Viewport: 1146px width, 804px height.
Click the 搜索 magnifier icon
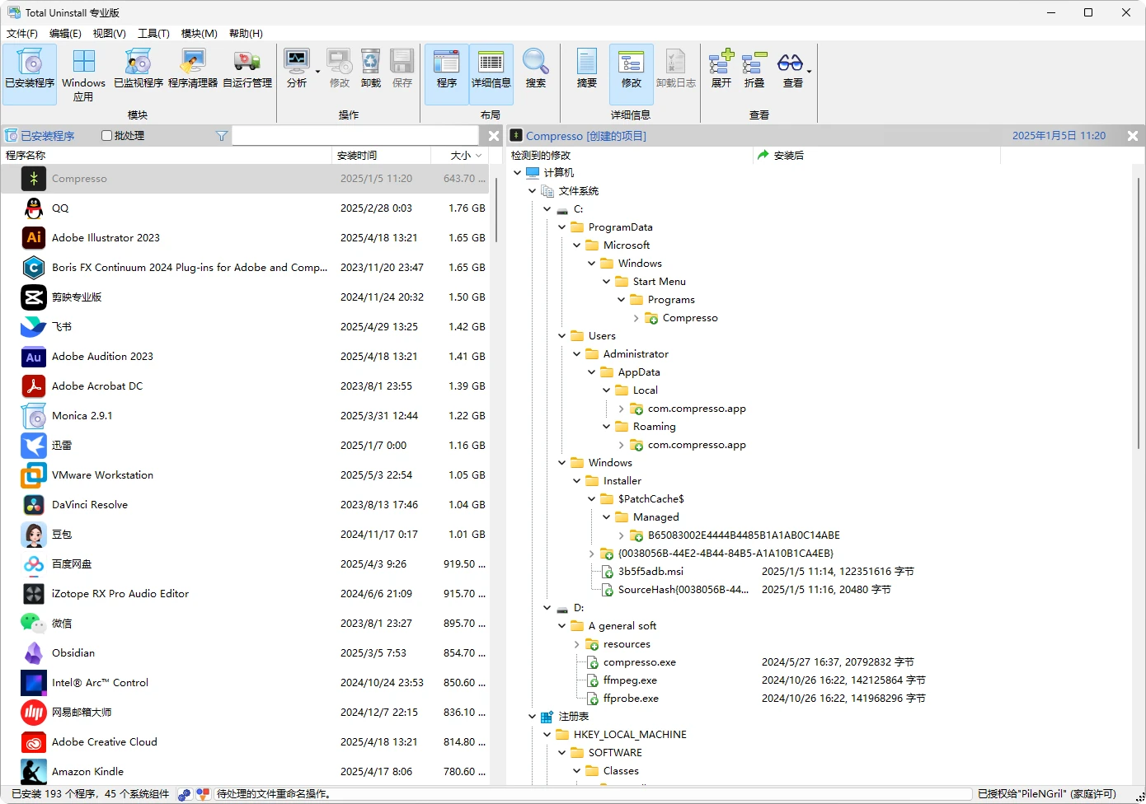click(535, 69)
